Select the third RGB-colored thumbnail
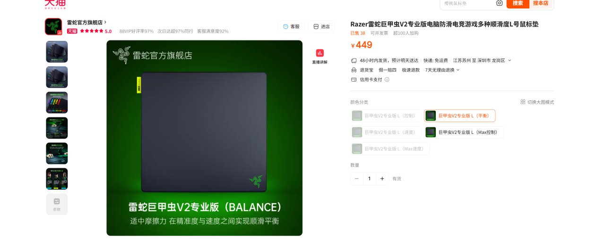605x239 pixels. point(57,103)
